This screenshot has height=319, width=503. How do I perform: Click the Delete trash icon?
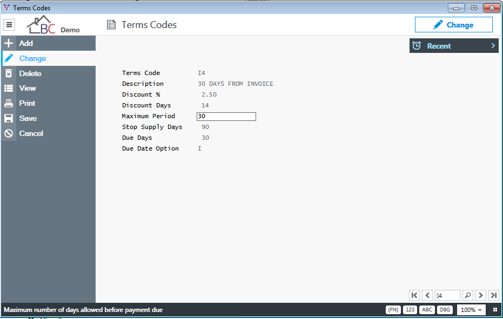pyautogui.click(x=9, y=73)
